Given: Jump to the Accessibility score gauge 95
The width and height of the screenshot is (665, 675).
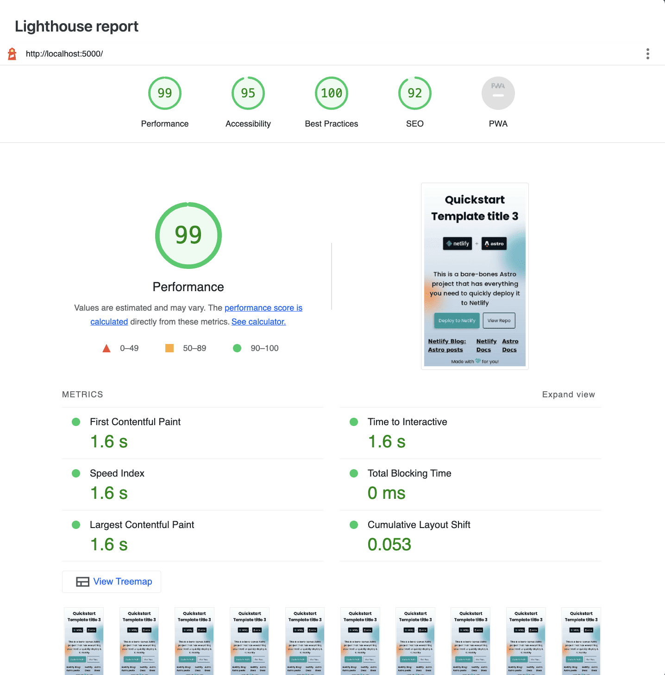Looking at the screenshot, I should tap(248, 94).
